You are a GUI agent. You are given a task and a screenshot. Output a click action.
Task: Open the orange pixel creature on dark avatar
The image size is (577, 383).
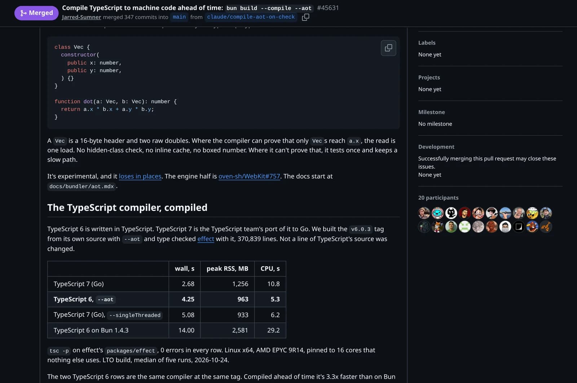[x=546, y=227]
